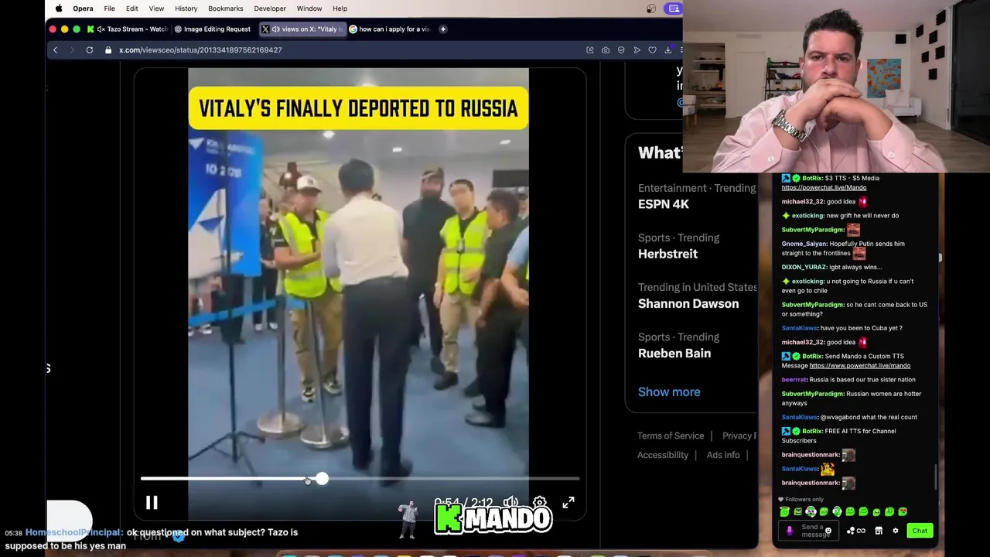990x557 pixels.
Task: Click the video progress bar handle
Action: tap(321, 480)
